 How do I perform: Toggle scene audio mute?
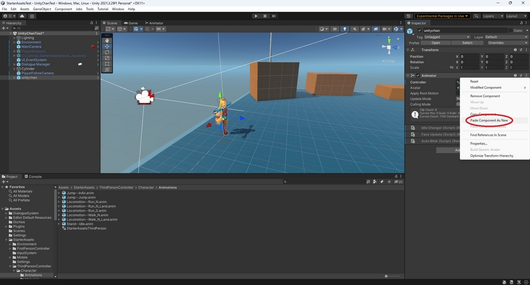click(x=355, y=29)
